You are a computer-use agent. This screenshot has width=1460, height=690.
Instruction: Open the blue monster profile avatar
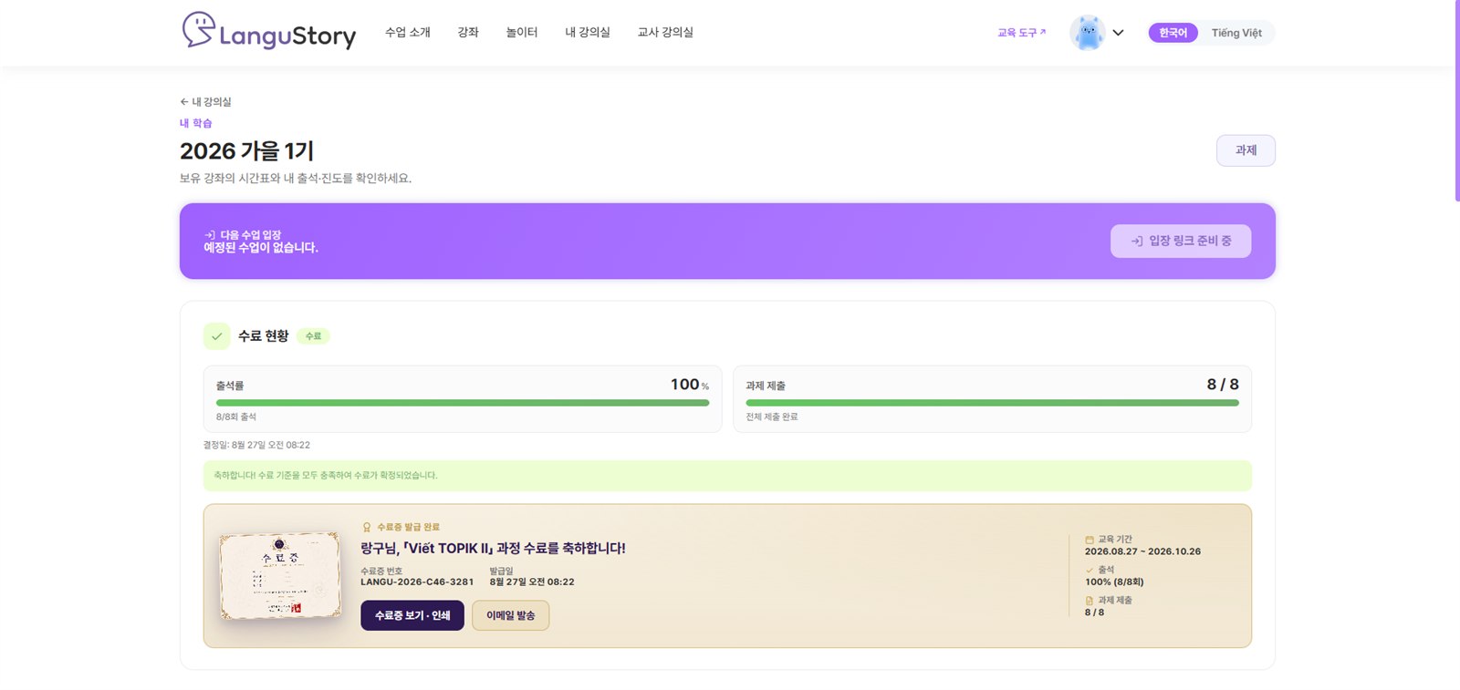pyautogui.click(x=1087, y=33)
